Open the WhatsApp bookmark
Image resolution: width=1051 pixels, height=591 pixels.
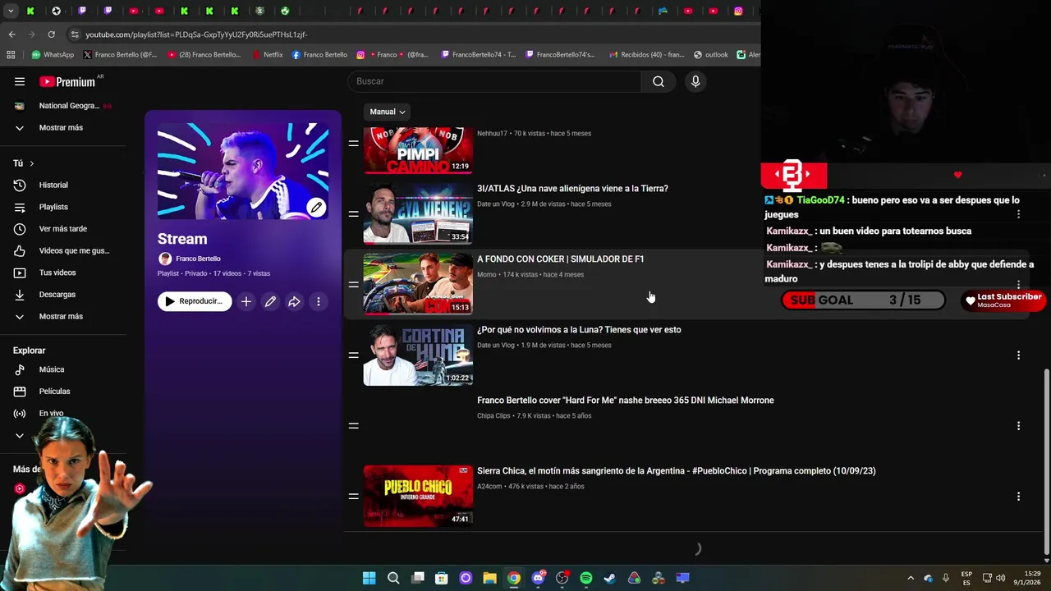click(x=53, y=55)
